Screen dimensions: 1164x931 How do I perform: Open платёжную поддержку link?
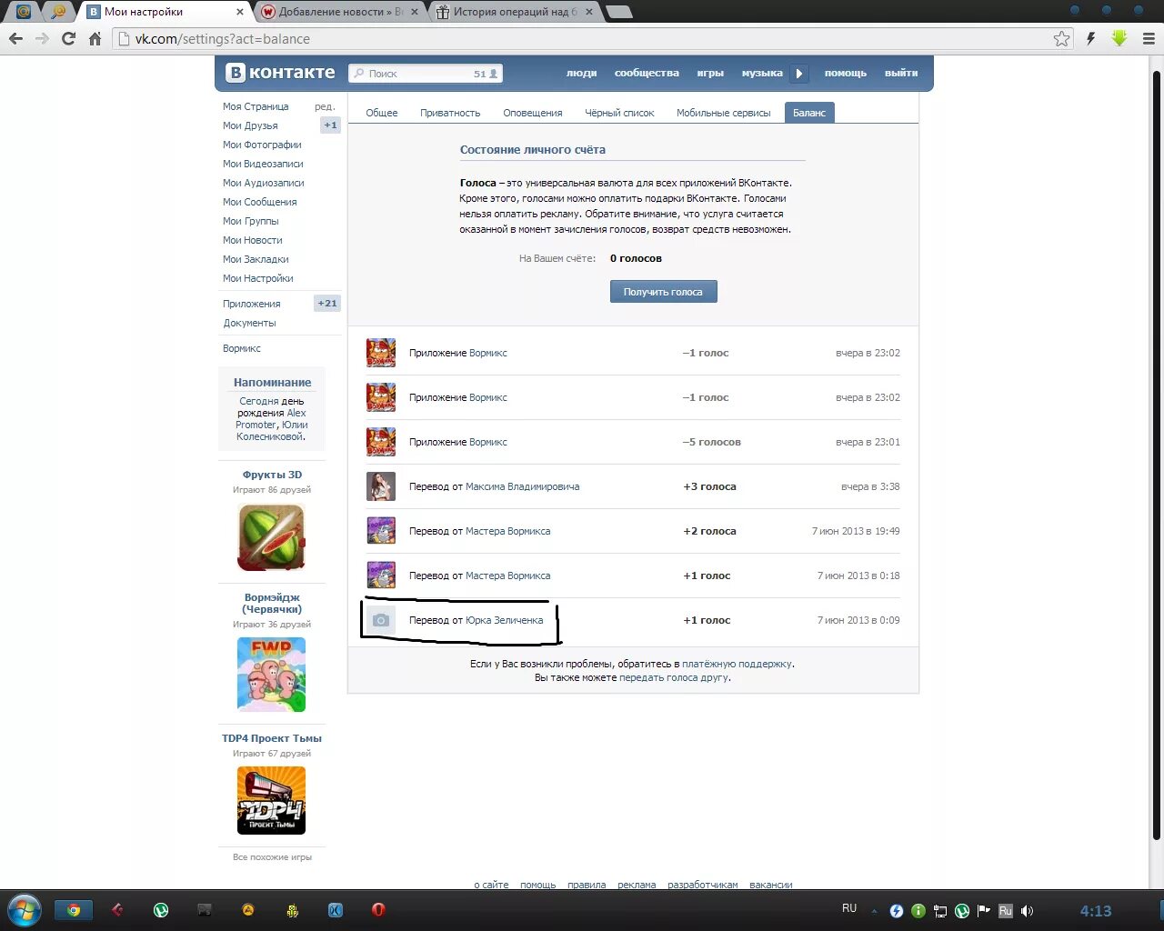pos(737,664)
